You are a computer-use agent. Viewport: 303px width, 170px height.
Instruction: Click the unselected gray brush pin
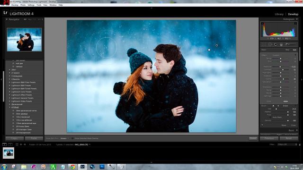(209, 50)
